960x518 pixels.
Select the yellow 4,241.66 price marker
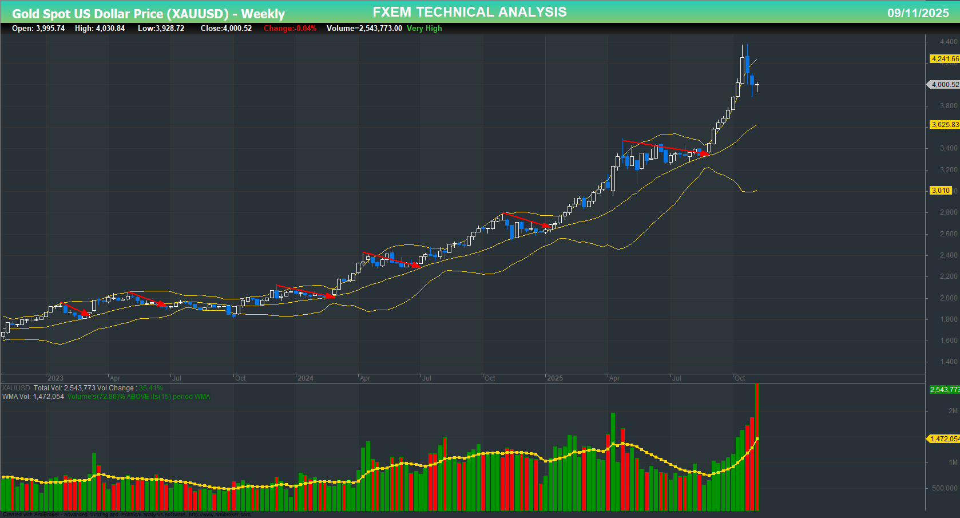(943, 58)
